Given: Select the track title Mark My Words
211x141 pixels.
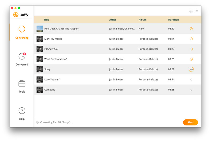Looking at the screenshot, I should (53, 39).
